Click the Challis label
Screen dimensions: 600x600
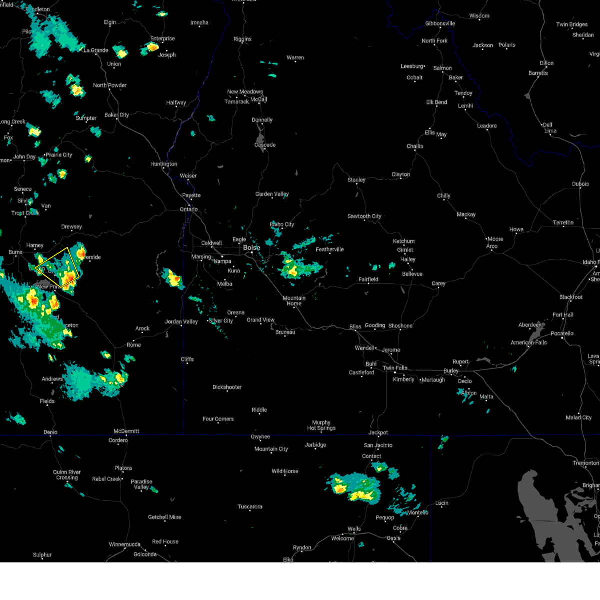point(415,146)
